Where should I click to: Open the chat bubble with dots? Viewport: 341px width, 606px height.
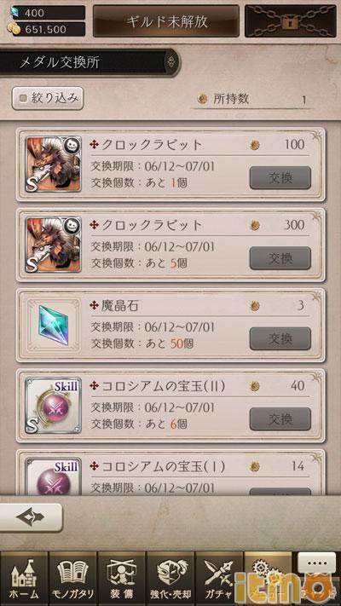point(316,563)
